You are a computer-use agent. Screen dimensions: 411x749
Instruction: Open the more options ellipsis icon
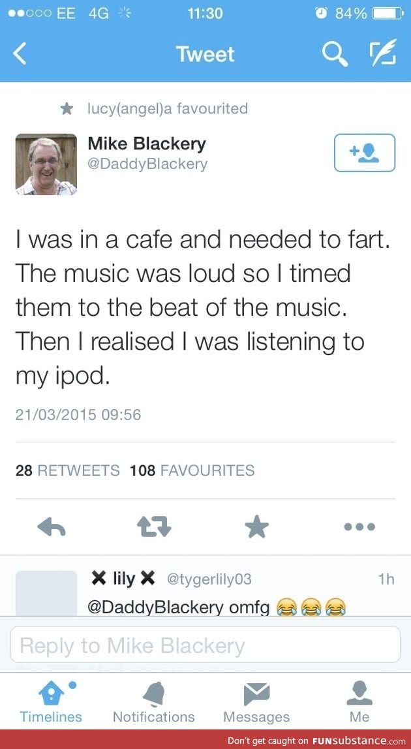pyautogui.click(x=359, y=527)
